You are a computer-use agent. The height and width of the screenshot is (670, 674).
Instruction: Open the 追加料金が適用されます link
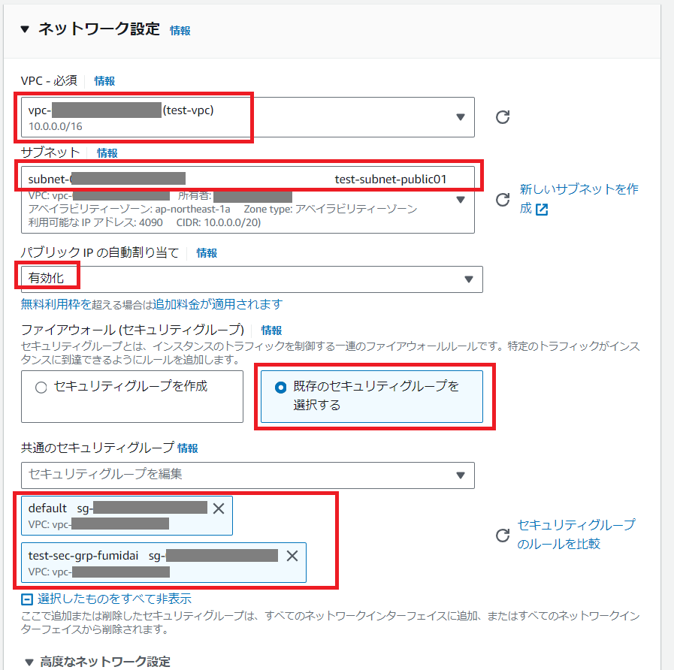[218, 304]
